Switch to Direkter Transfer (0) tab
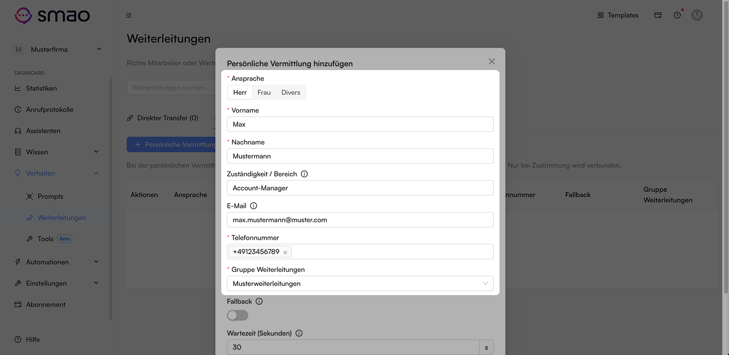 (x=162, y=118)
